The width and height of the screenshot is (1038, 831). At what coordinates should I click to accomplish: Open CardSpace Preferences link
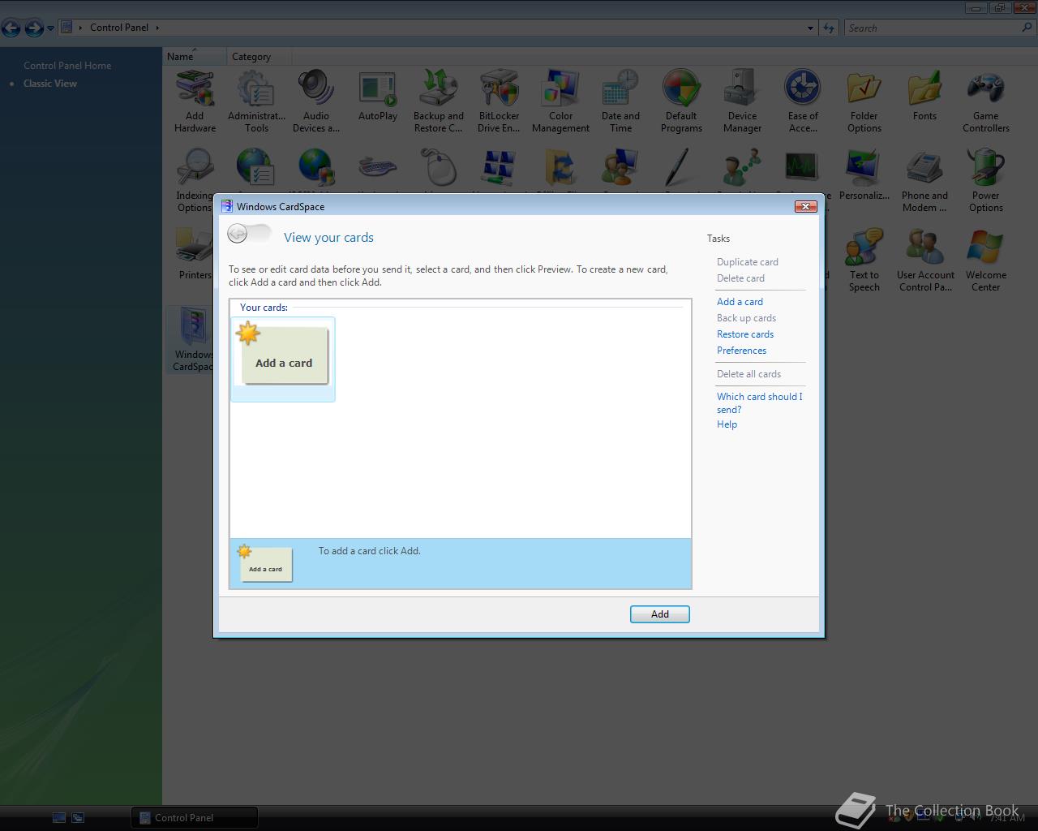point(741,351)
